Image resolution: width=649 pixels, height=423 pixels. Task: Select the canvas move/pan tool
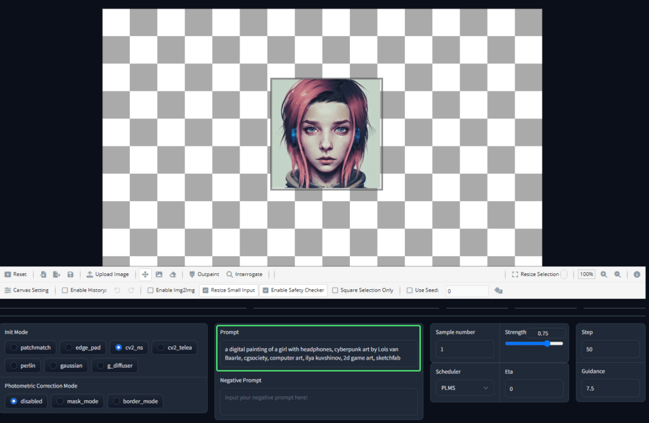145,274
